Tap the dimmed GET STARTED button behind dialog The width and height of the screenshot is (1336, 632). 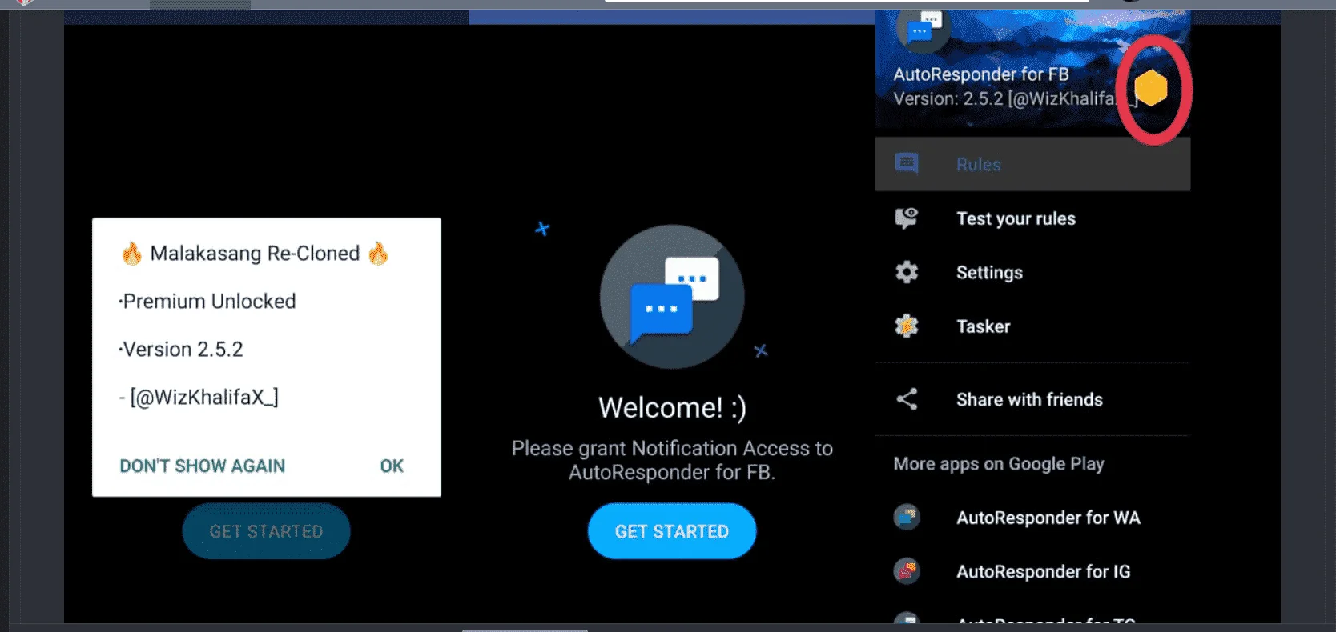[266, 531]
